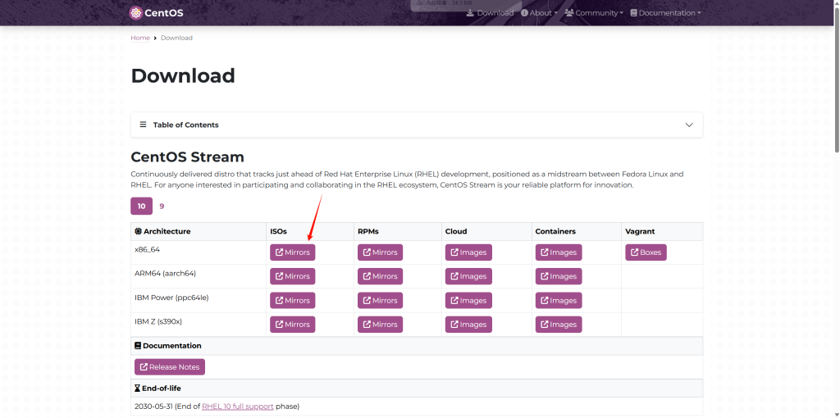Open x86_64 ISOs Mirrors button
Viewport: 840px width, 418px height.
(292, 252)
